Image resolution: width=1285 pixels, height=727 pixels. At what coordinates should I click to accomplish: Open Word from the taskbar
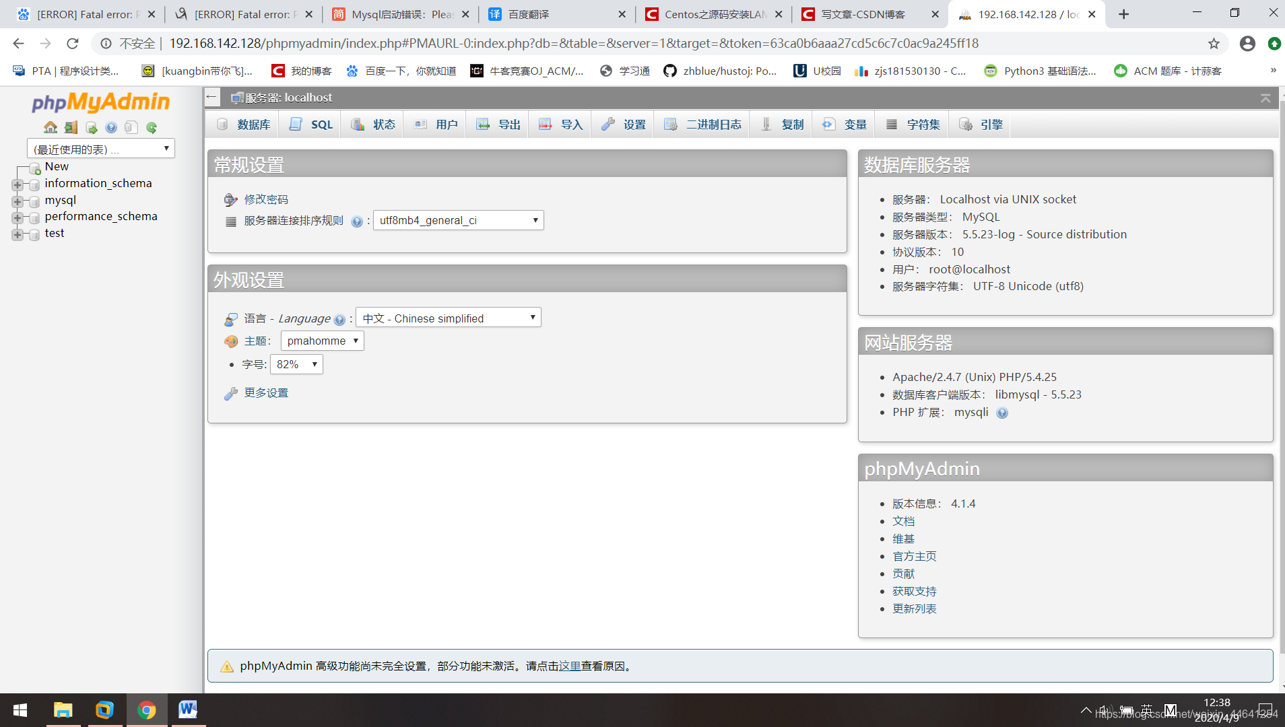point(188,710)
